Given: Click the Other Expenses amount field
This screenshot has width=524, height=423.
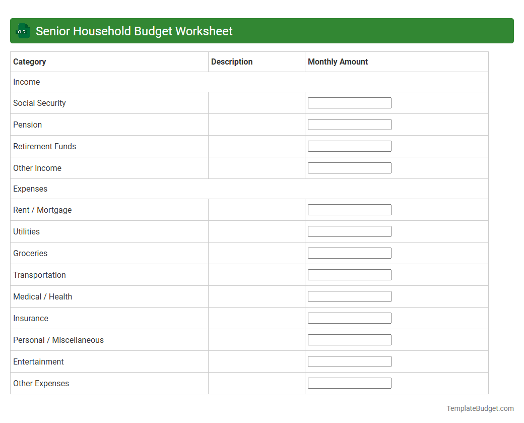Looking at the screenshot, I should pos(349,383).
